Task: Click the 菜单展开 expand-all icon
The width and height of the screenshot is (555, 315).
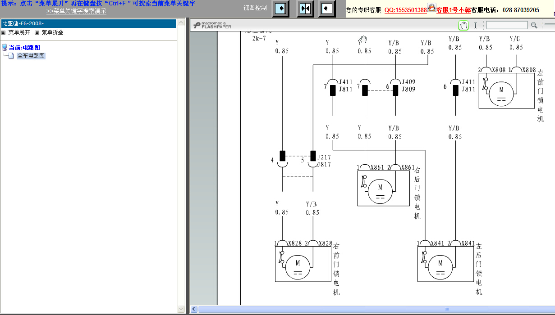Action: tap(4, 32)
